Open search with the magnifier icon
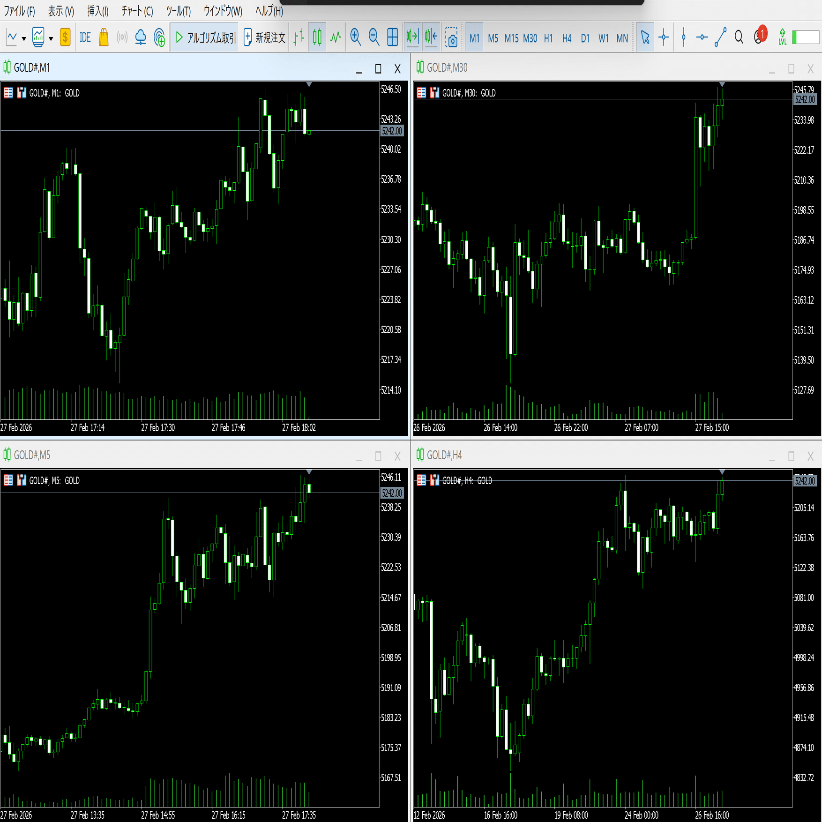 point(739,37)
